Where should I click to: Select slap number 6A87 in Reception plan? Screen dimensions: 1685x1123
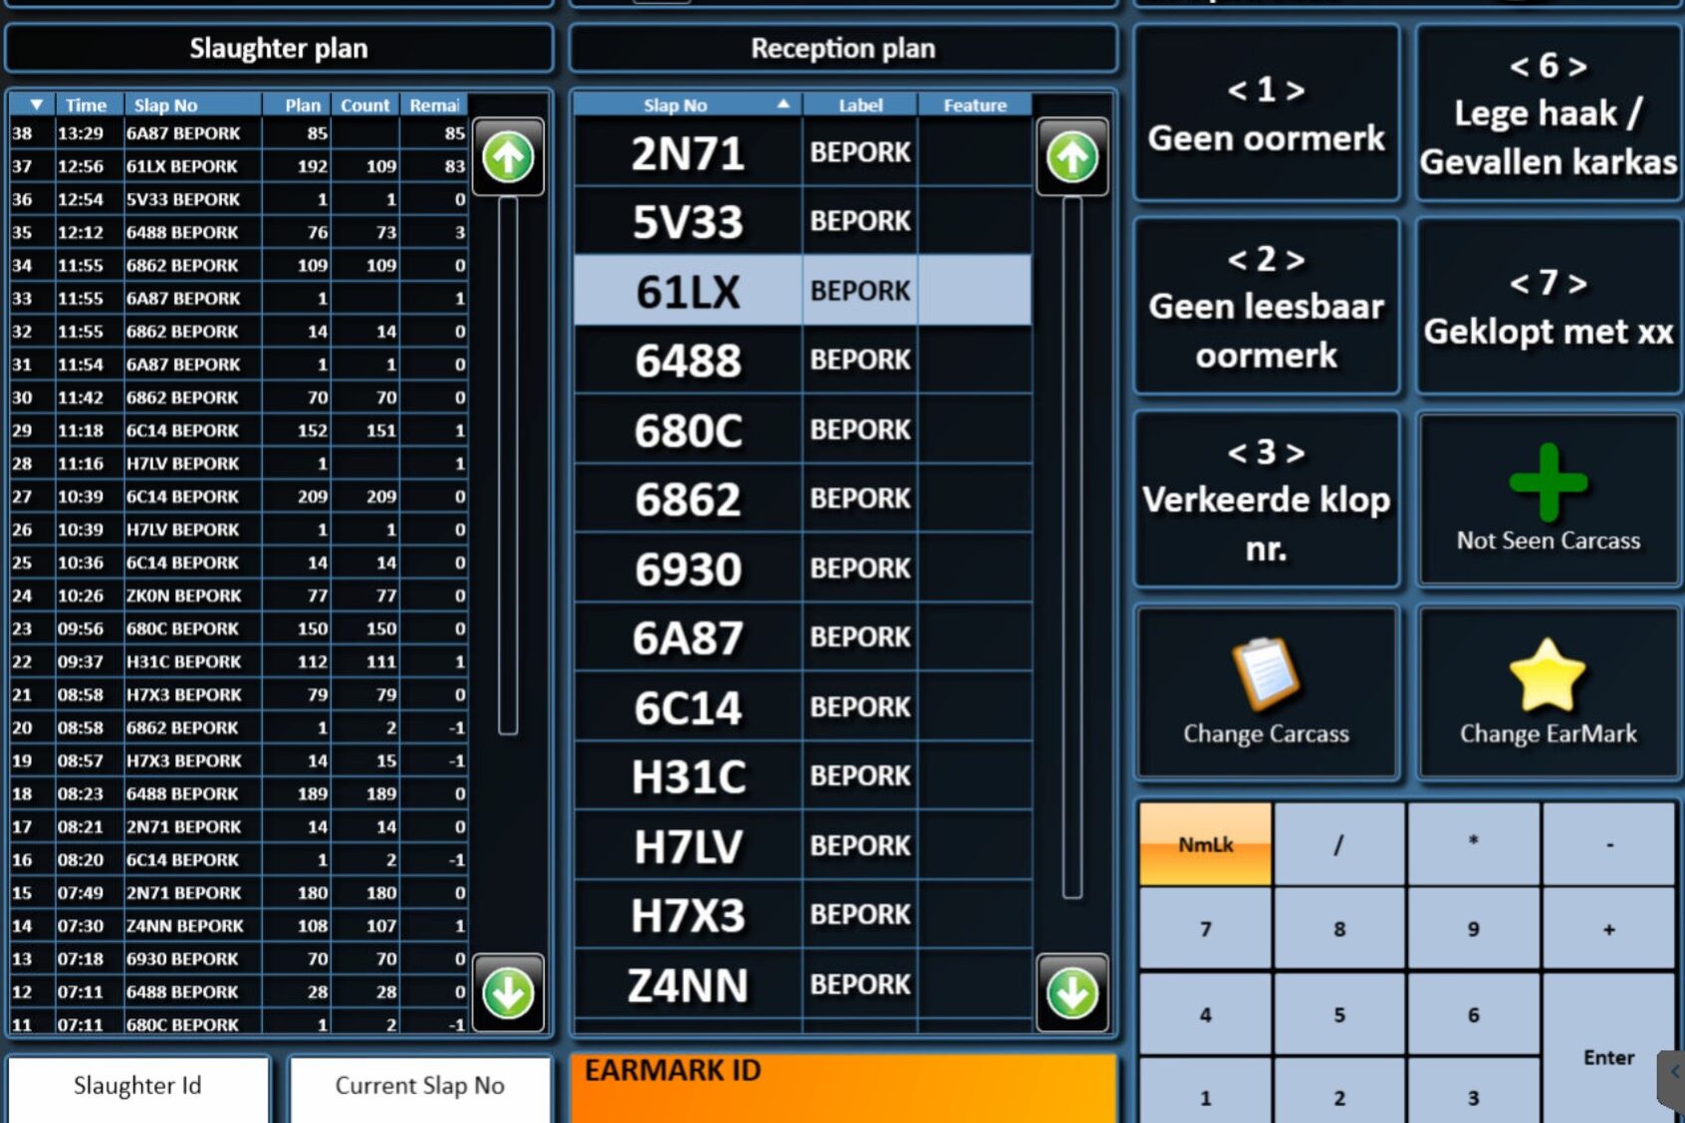point(687,638)
